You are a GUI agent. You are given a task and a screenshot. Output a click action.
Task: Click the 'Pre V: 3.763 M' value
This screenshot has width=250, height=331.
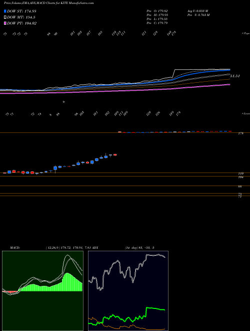[198, 15]
